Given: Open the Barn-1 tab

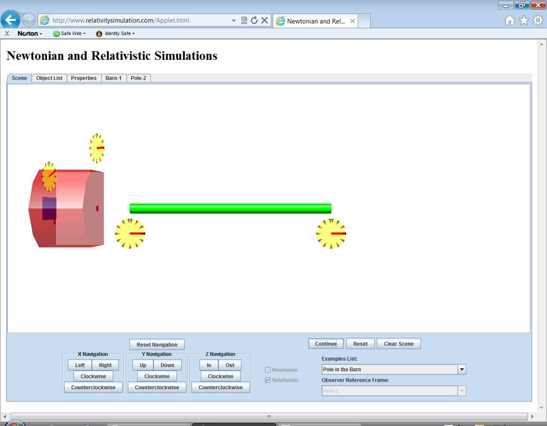Looking at the screenshot, I should [x=113, y=78].
